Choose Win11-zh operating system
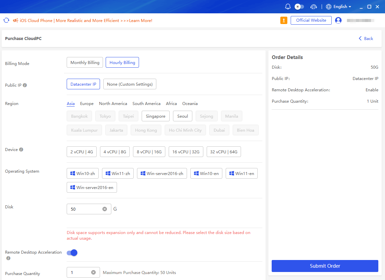Screen dimensions: 385x280 [x=118, y=173]
